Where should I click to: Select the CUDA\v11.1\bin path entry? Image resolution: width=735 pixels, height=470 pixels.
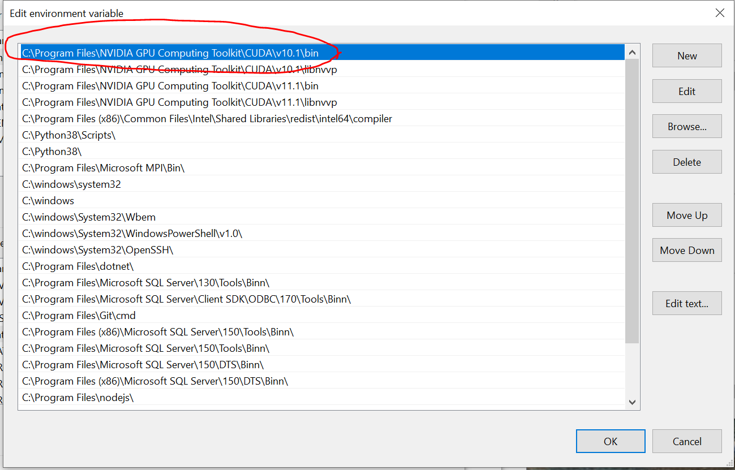[322, 86]
